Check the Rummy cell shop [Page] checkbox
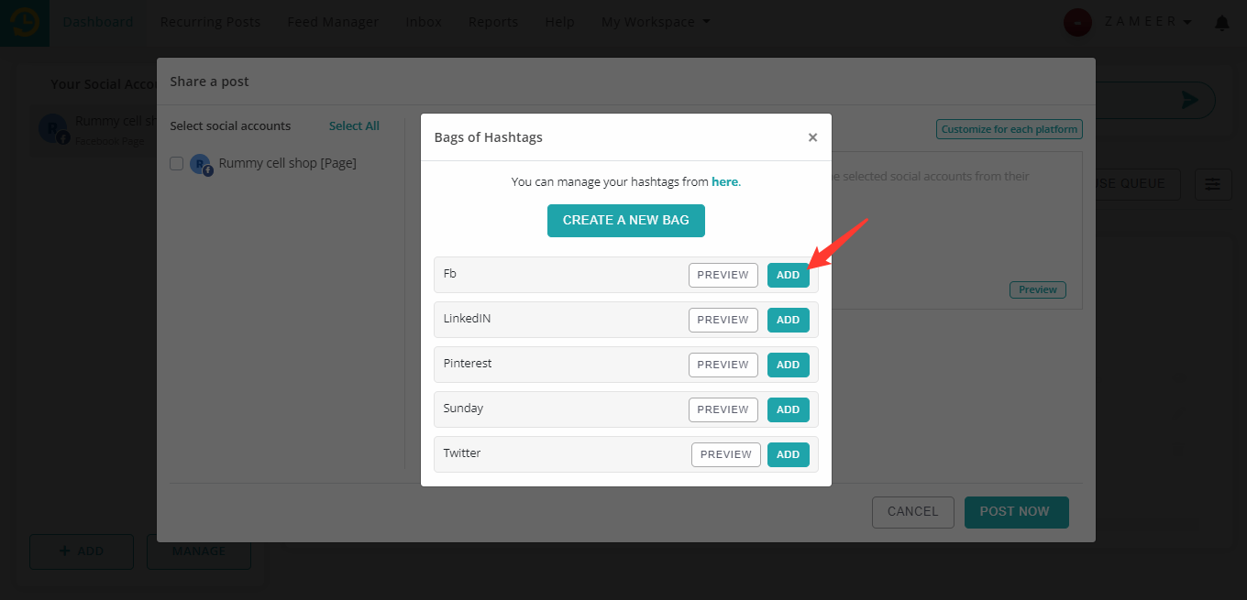This screenshot has width=1247, height=600. [x=176, y=163]
